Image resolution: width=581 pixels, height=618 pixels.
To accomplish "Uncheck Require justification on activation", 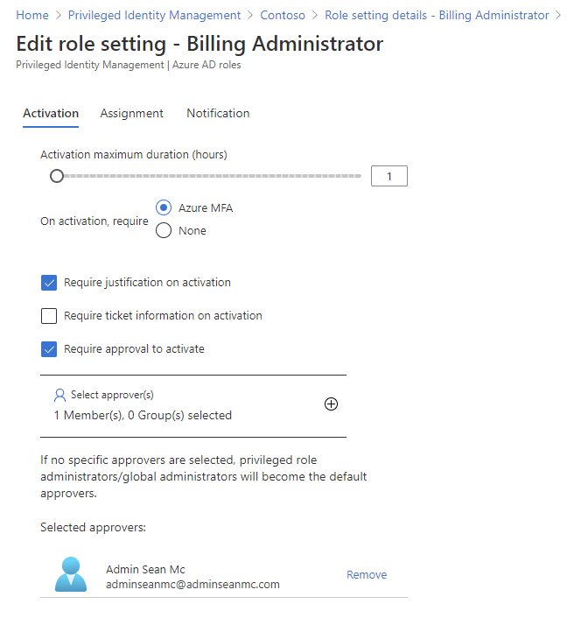I will [x=49, y=283].
